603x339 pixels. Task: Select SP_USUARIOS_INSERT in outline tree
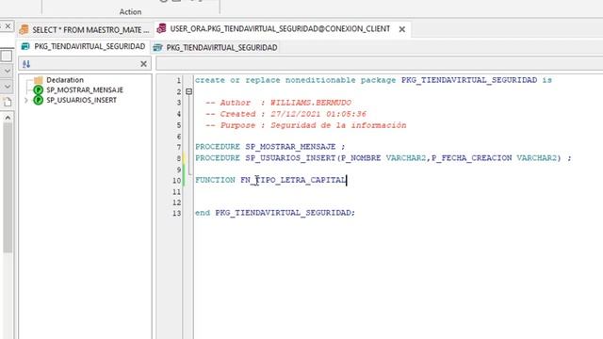click(81, 100)
